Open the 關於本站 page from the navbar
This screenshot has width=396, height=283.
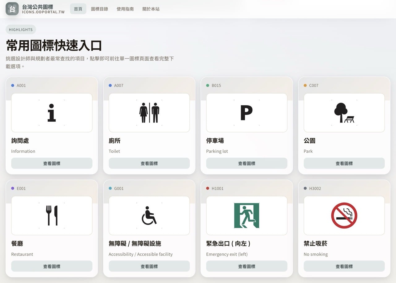point(151,9)
